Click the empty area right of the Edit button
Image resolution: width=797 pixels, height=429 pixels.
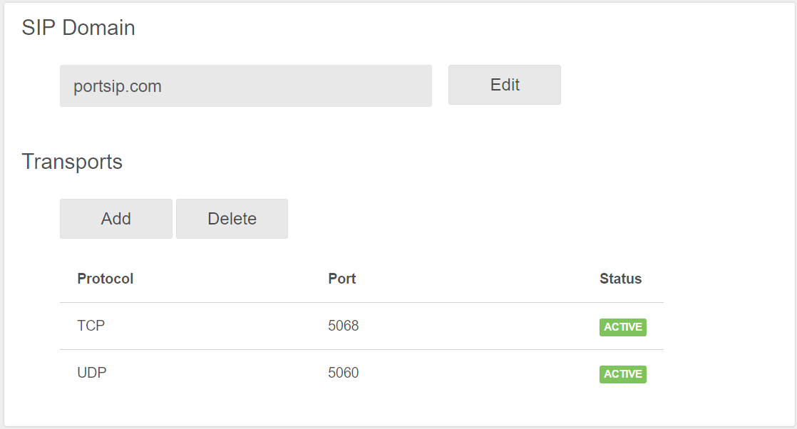(x=676, y=85)
